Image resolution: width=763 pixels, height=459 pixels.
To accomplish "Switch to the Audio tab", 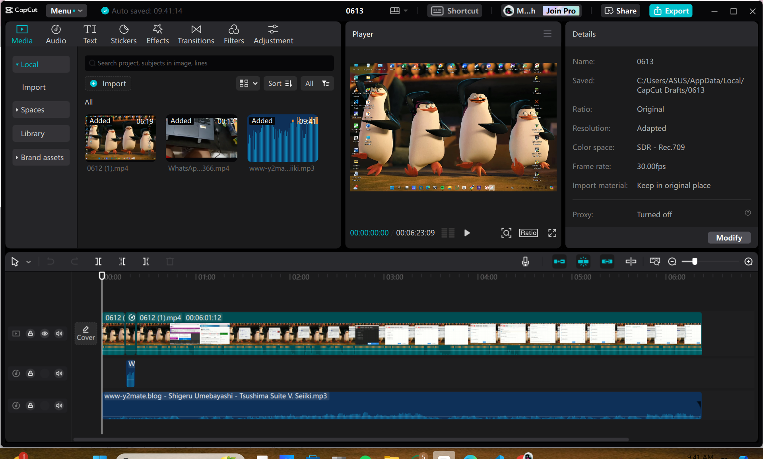I will 56,34.
